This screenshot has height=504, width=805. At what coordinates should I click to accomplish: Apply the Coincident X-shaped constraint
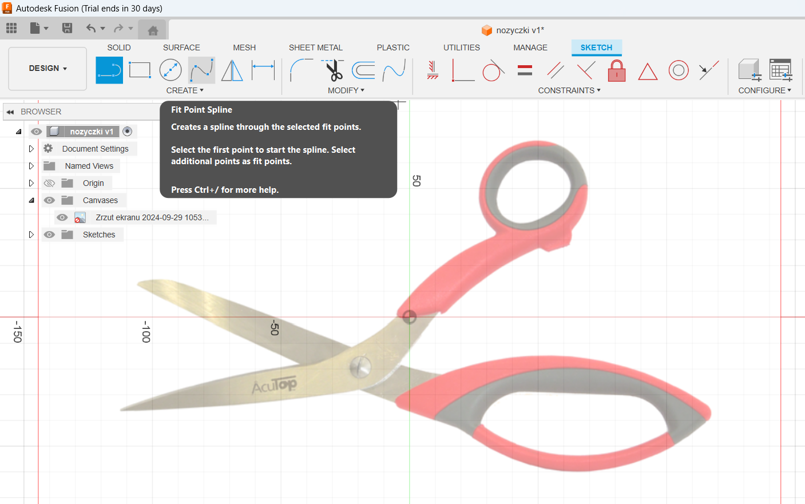coord(586,70)
